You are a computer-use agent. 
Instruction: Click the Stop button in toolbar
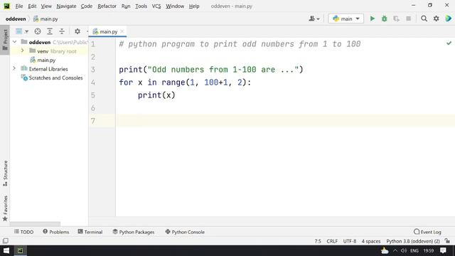tap(408, 18)
